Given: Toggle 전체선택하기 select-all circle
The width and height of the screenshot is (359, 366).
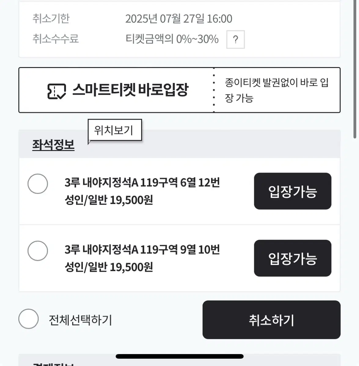Looking at the screenshot, I should click(x=28, y=319).
